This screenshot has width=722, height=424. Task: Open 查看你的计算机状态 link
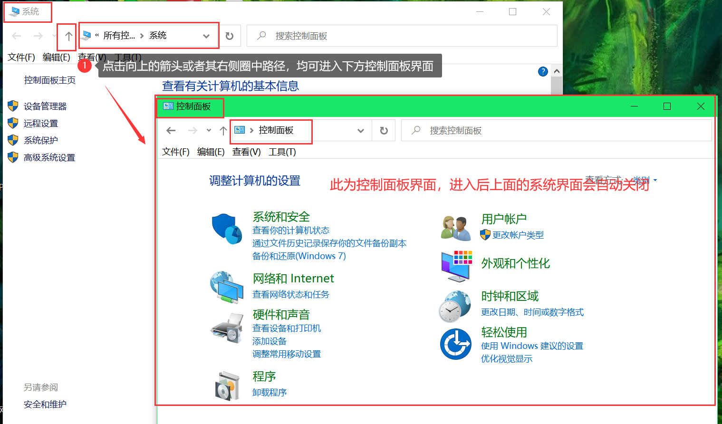[x=291, y=230]
